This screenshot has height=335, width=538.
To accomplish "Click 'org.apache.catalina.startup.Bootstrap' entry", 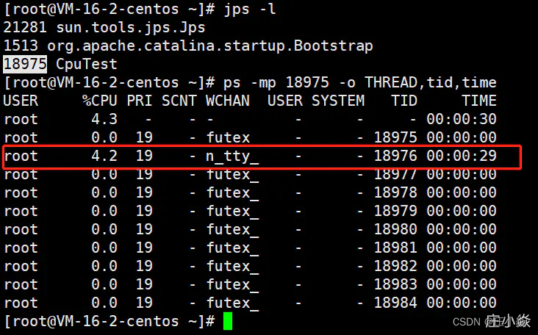I will click(210, 46).
